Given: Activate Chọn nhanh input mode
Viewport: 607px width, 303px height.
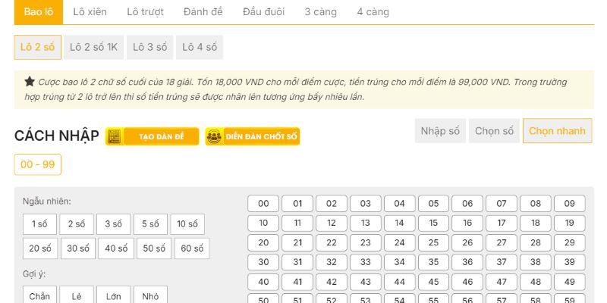Looking at the screenshot, I should pyautogui.click(x=557, y=131).
